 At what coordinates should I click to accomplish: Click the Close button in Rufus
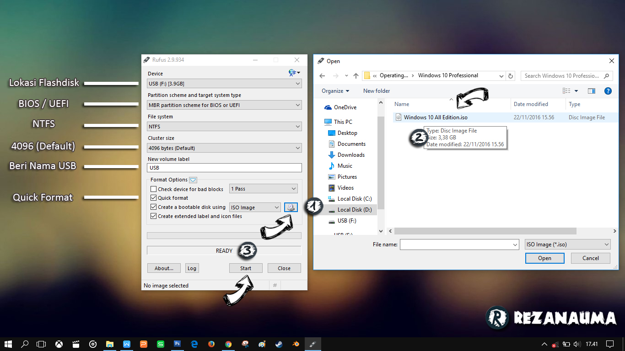pyautogui.click(x=284, y=268)
